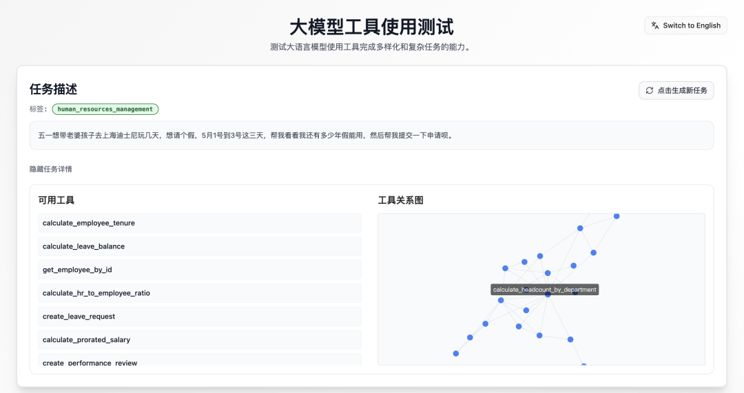Generate a new task with 点击生成新任务

[676, 91]
